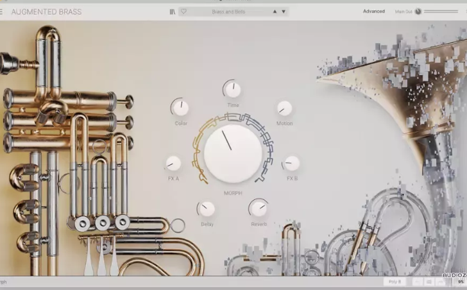Image resolution: width=467 pixels, height=290 pixels.
Task: Click the FX A knob
Action: pos(173,163)
